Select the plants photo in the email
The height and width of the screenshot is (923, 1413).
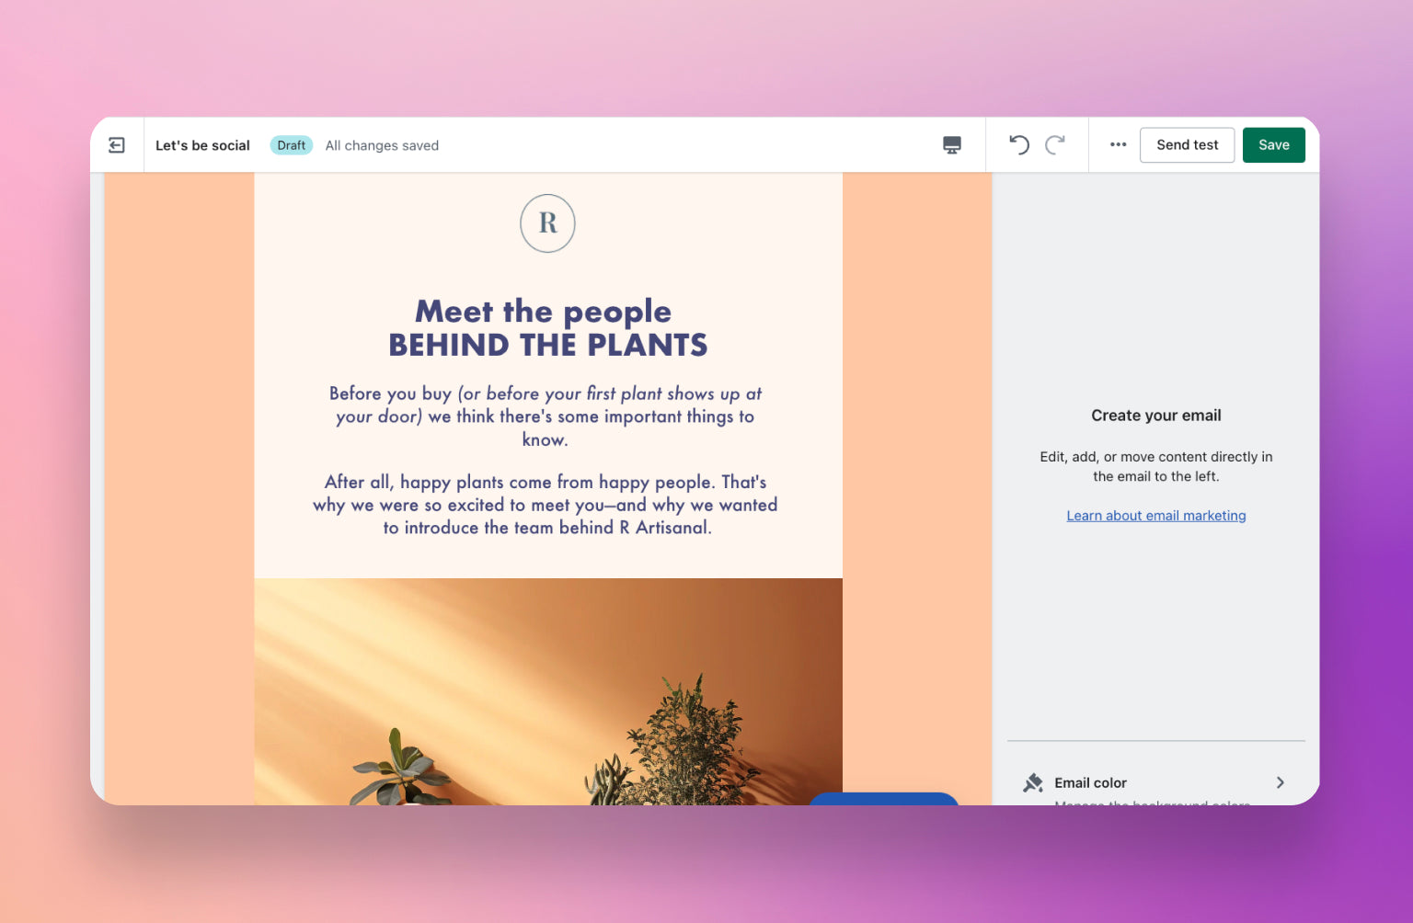549,689
